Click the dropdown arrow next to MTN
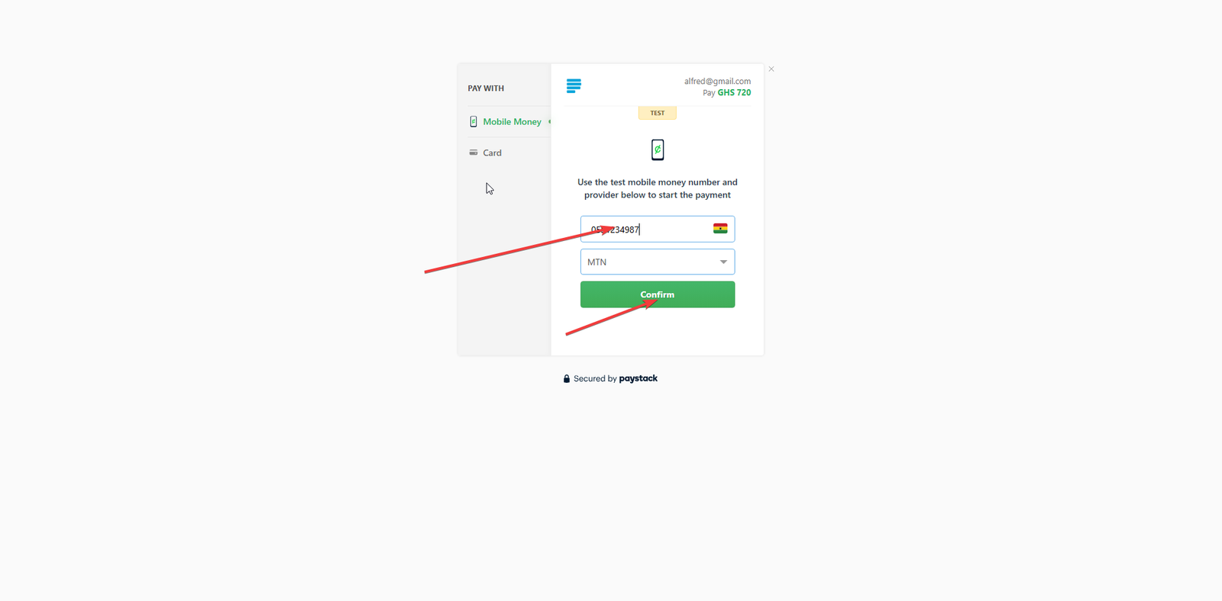1222x601 pixels. [x=723, y=262]
